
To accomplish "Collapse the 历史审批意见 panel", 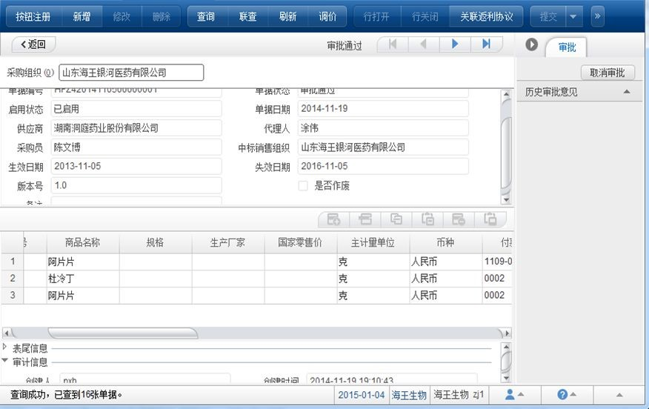I will [x=627, y=92].
